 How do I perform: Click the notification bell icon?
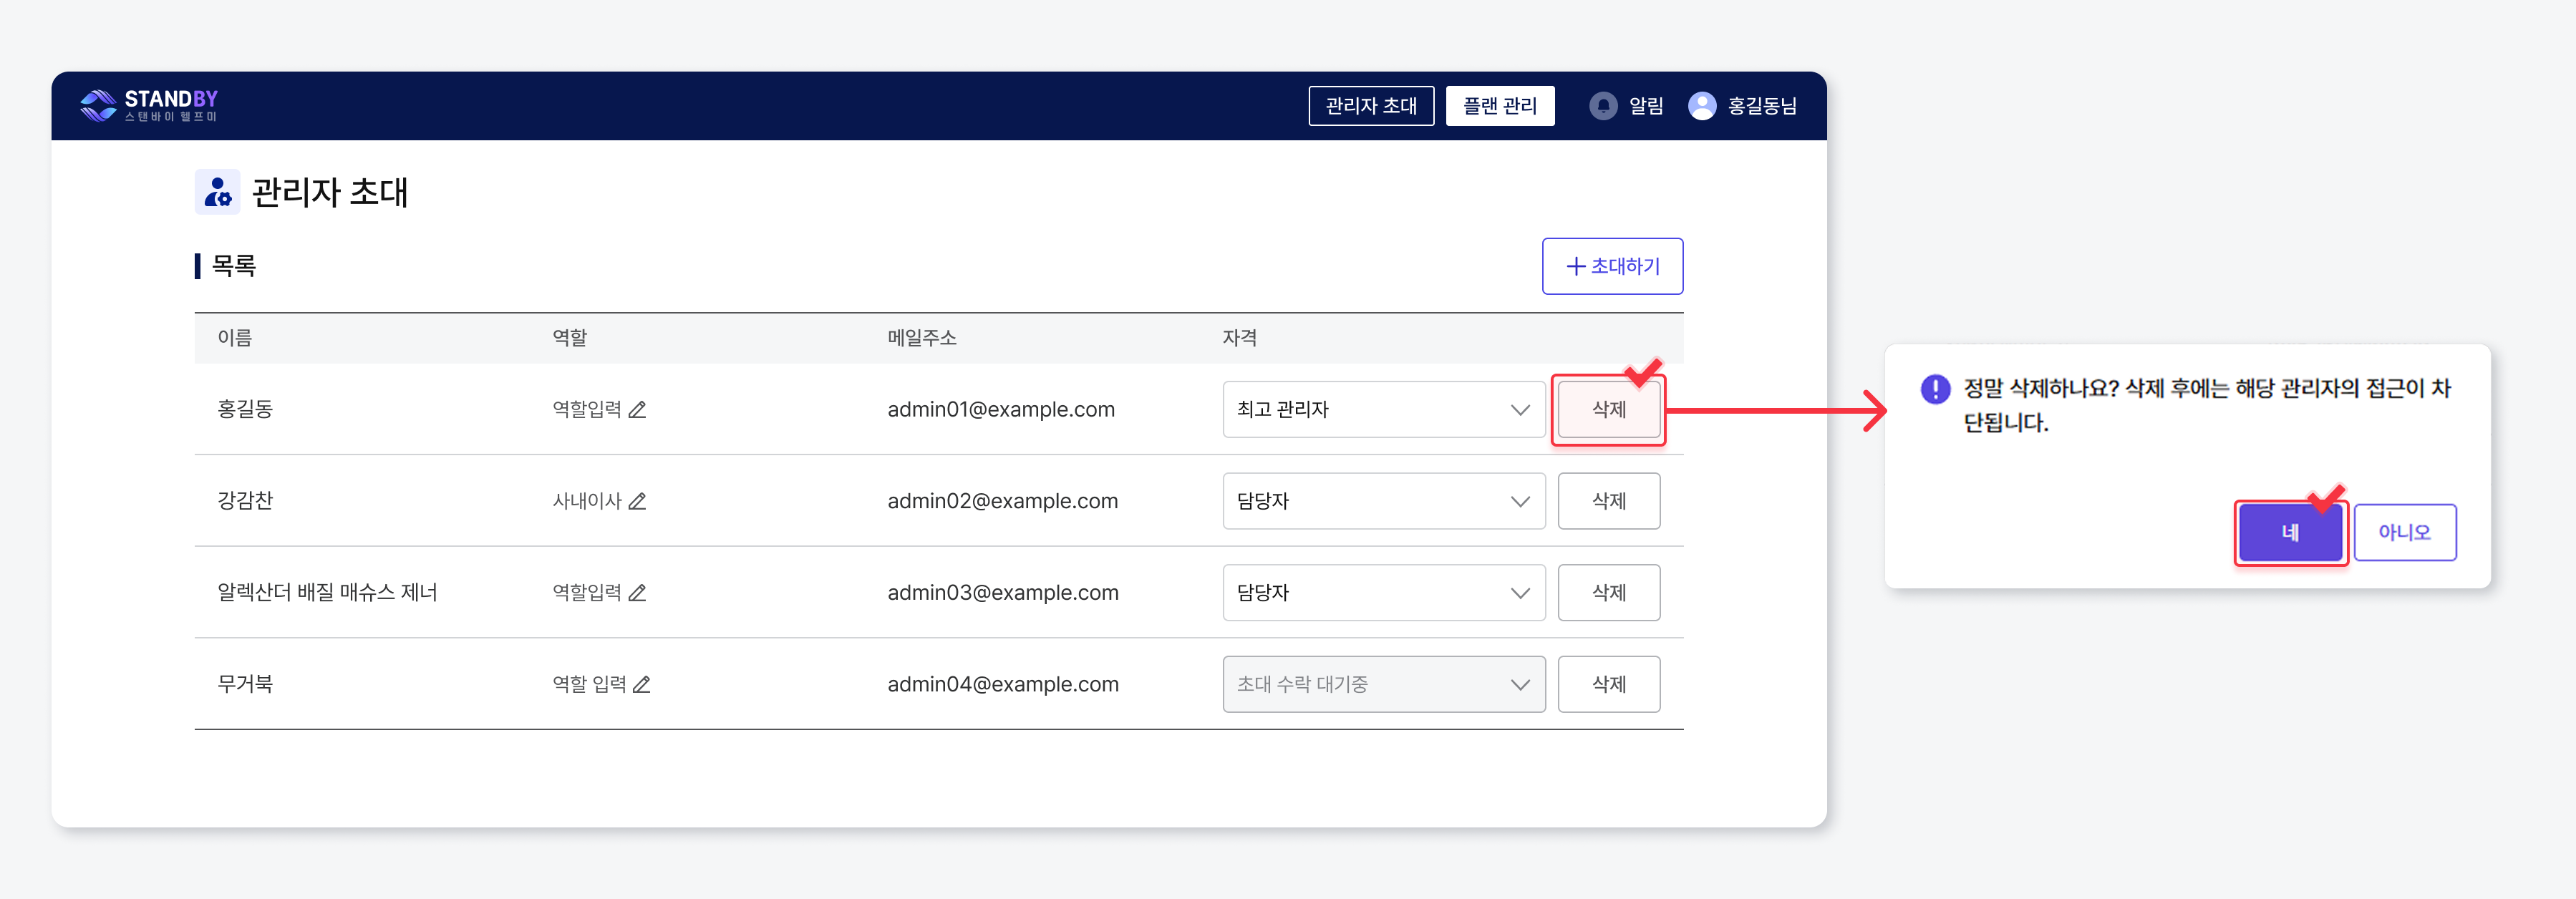click(1603, 106)
